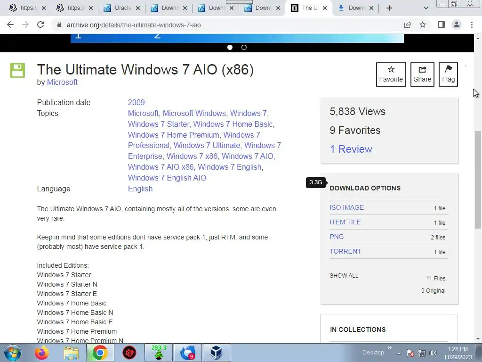Launch Firefox from the taskbar
The height and width of the screenshot is (362, 482).
click(42, 353)
